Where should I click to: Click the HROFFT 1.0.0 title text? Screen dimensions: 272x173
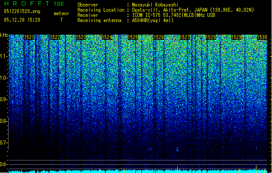[34, 3]
